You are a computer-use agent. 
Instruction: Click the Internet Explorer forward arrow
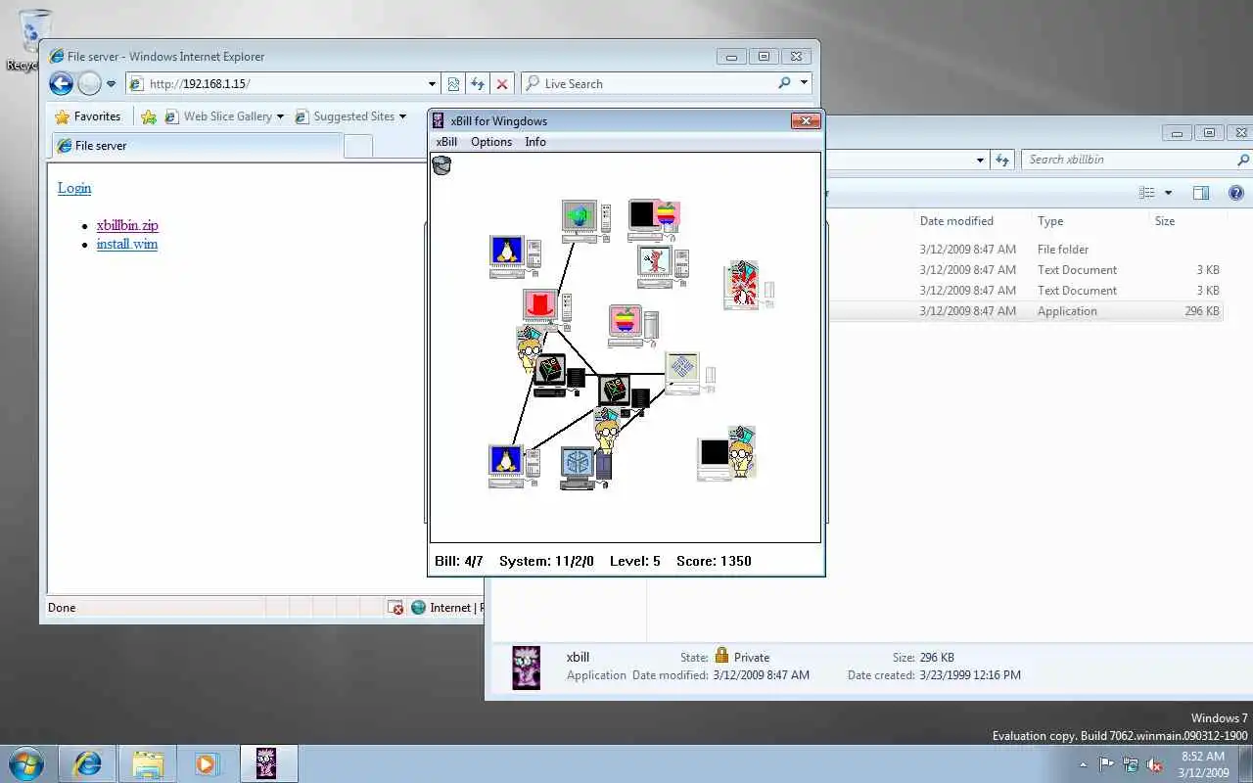point(89,84)
